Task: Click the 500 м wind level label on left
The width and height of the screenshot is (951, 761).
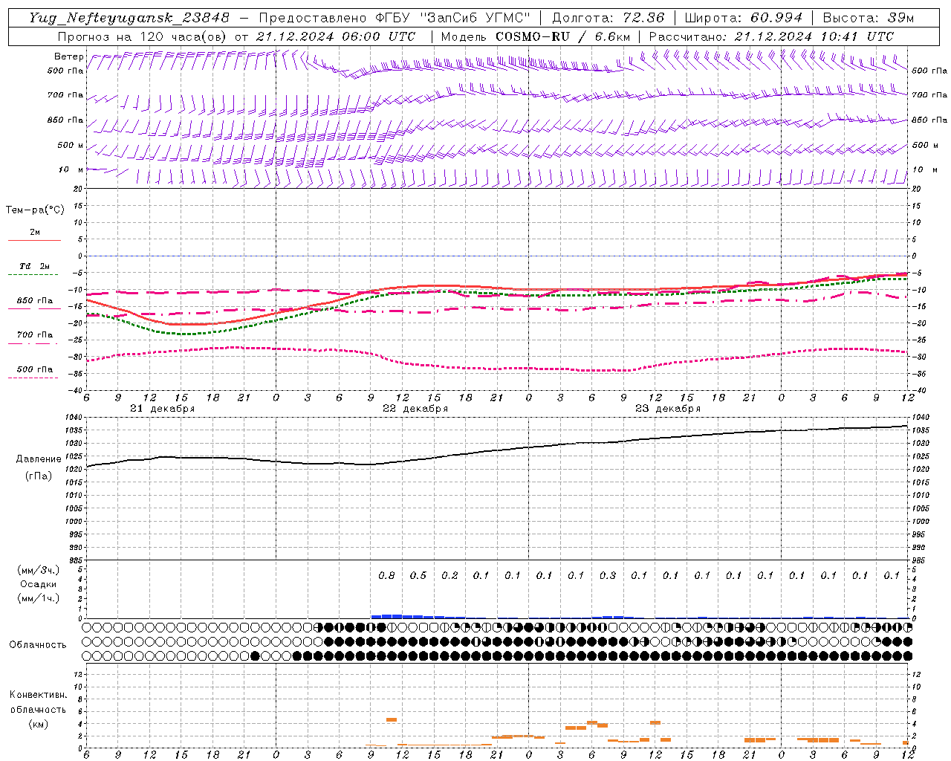Action: [x=71, y=145]
